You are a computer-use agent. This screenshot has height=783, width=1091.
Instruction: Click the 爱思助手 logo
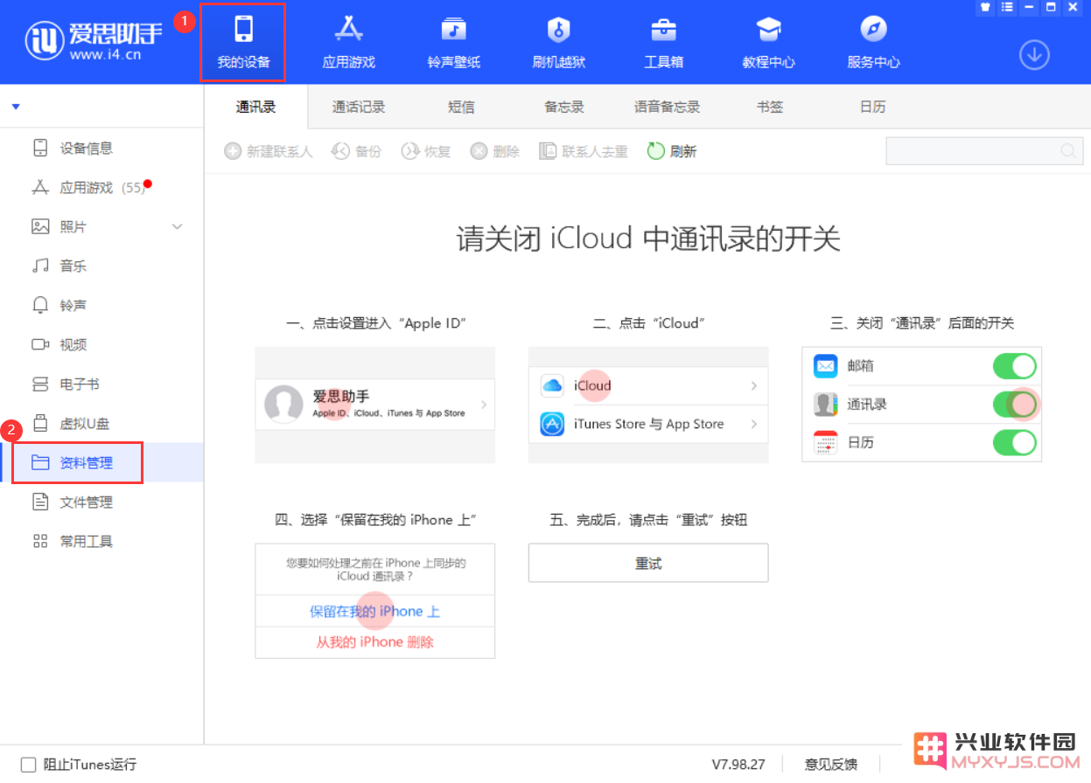click(x=94, y=41)
